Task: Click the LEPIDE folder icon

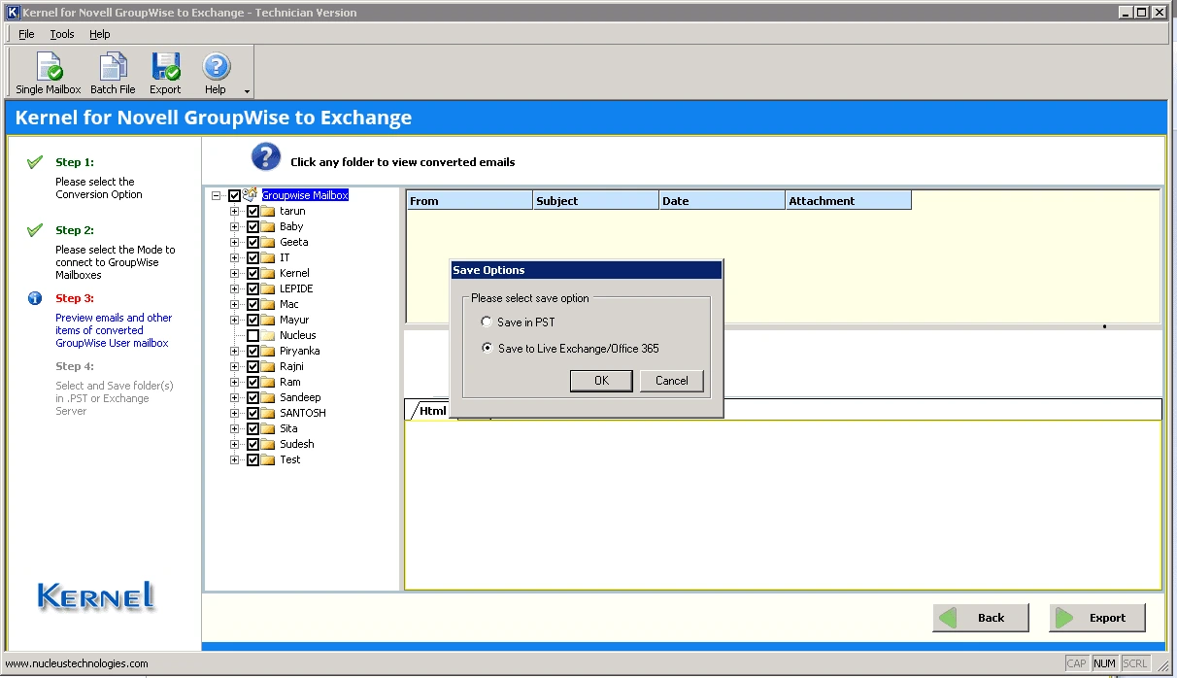Action: coord(268,288)
